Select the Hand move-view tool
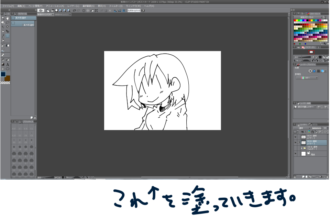The image size is (330, 219). click(x=8, y=18)
